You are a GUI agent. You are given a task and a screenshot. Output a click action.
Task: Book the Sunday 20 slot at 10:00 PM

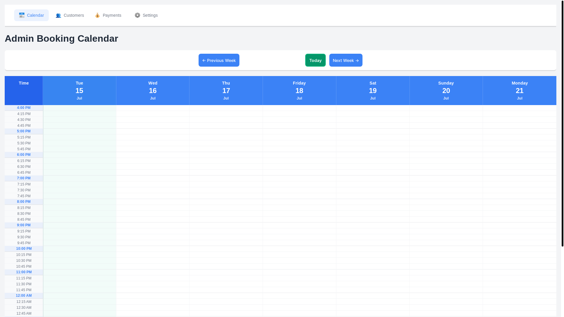446,249
